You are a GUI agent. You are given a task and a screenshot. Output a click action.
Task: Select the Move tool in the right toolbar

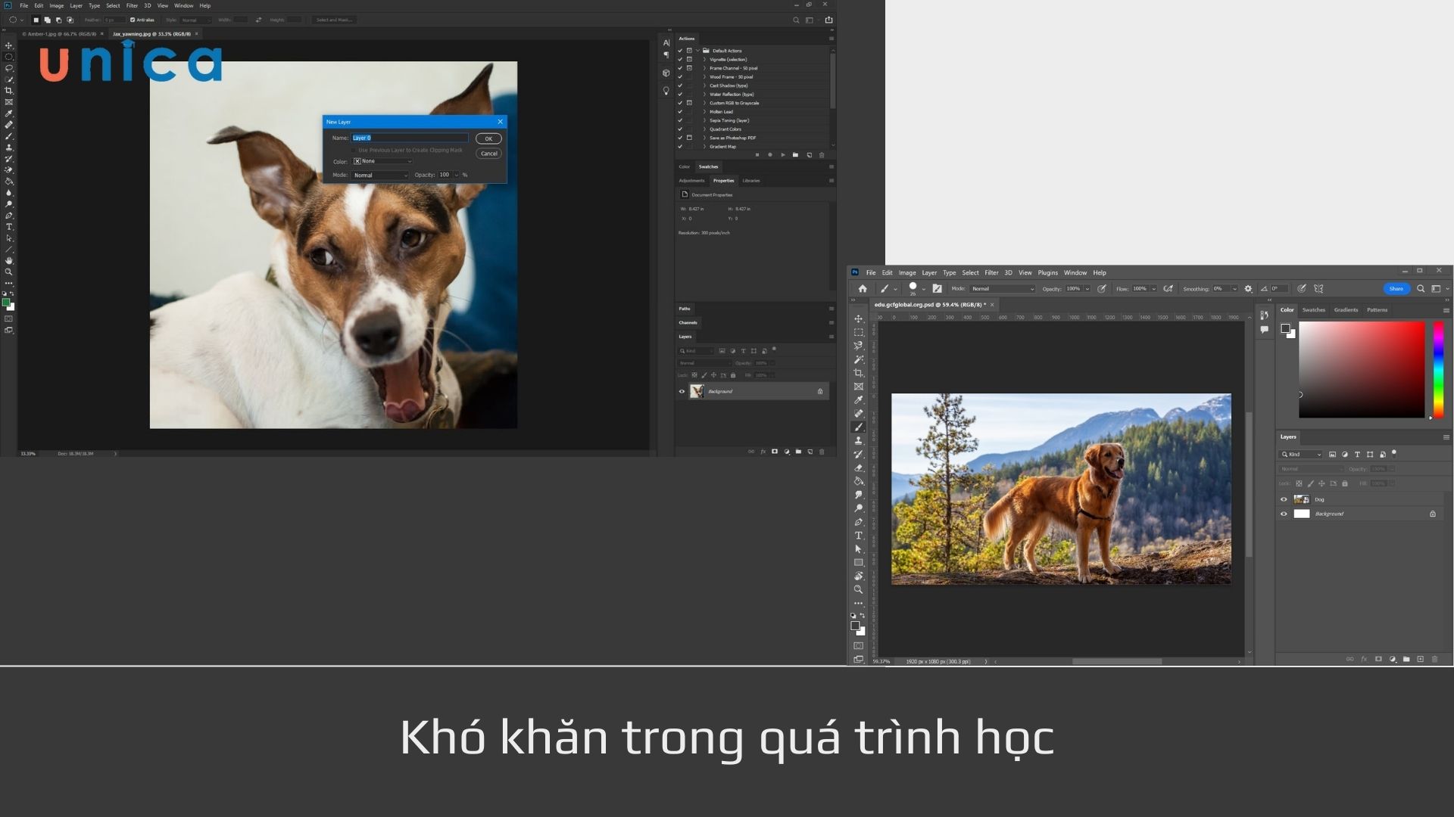[859, 318]
